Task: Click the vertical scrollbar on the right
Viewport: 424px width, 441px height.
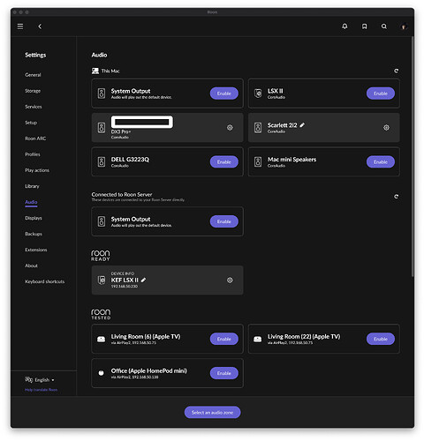Action: coord(413,156)
